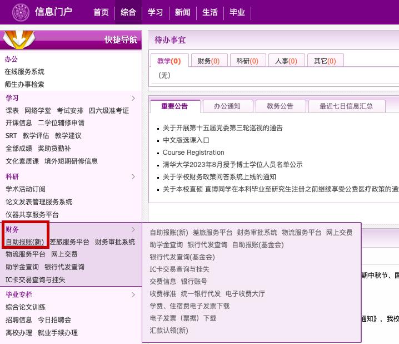Screen dimensions: 399x344
Task: Select 新闻 in the top navigation
Action: click(x=182, y=12)
